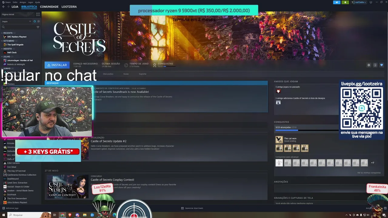The width and height of the screenshot is (388, 218).
Task: Open Ver as minhas conquistas link
Action: [369, 173]
